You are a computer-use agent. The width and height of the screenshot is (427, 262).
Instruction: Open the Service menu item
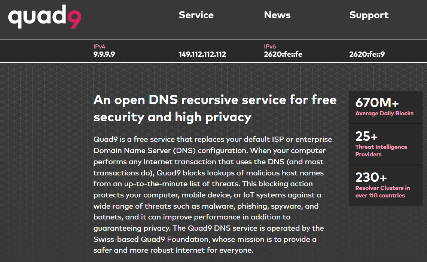click(196, 15)
